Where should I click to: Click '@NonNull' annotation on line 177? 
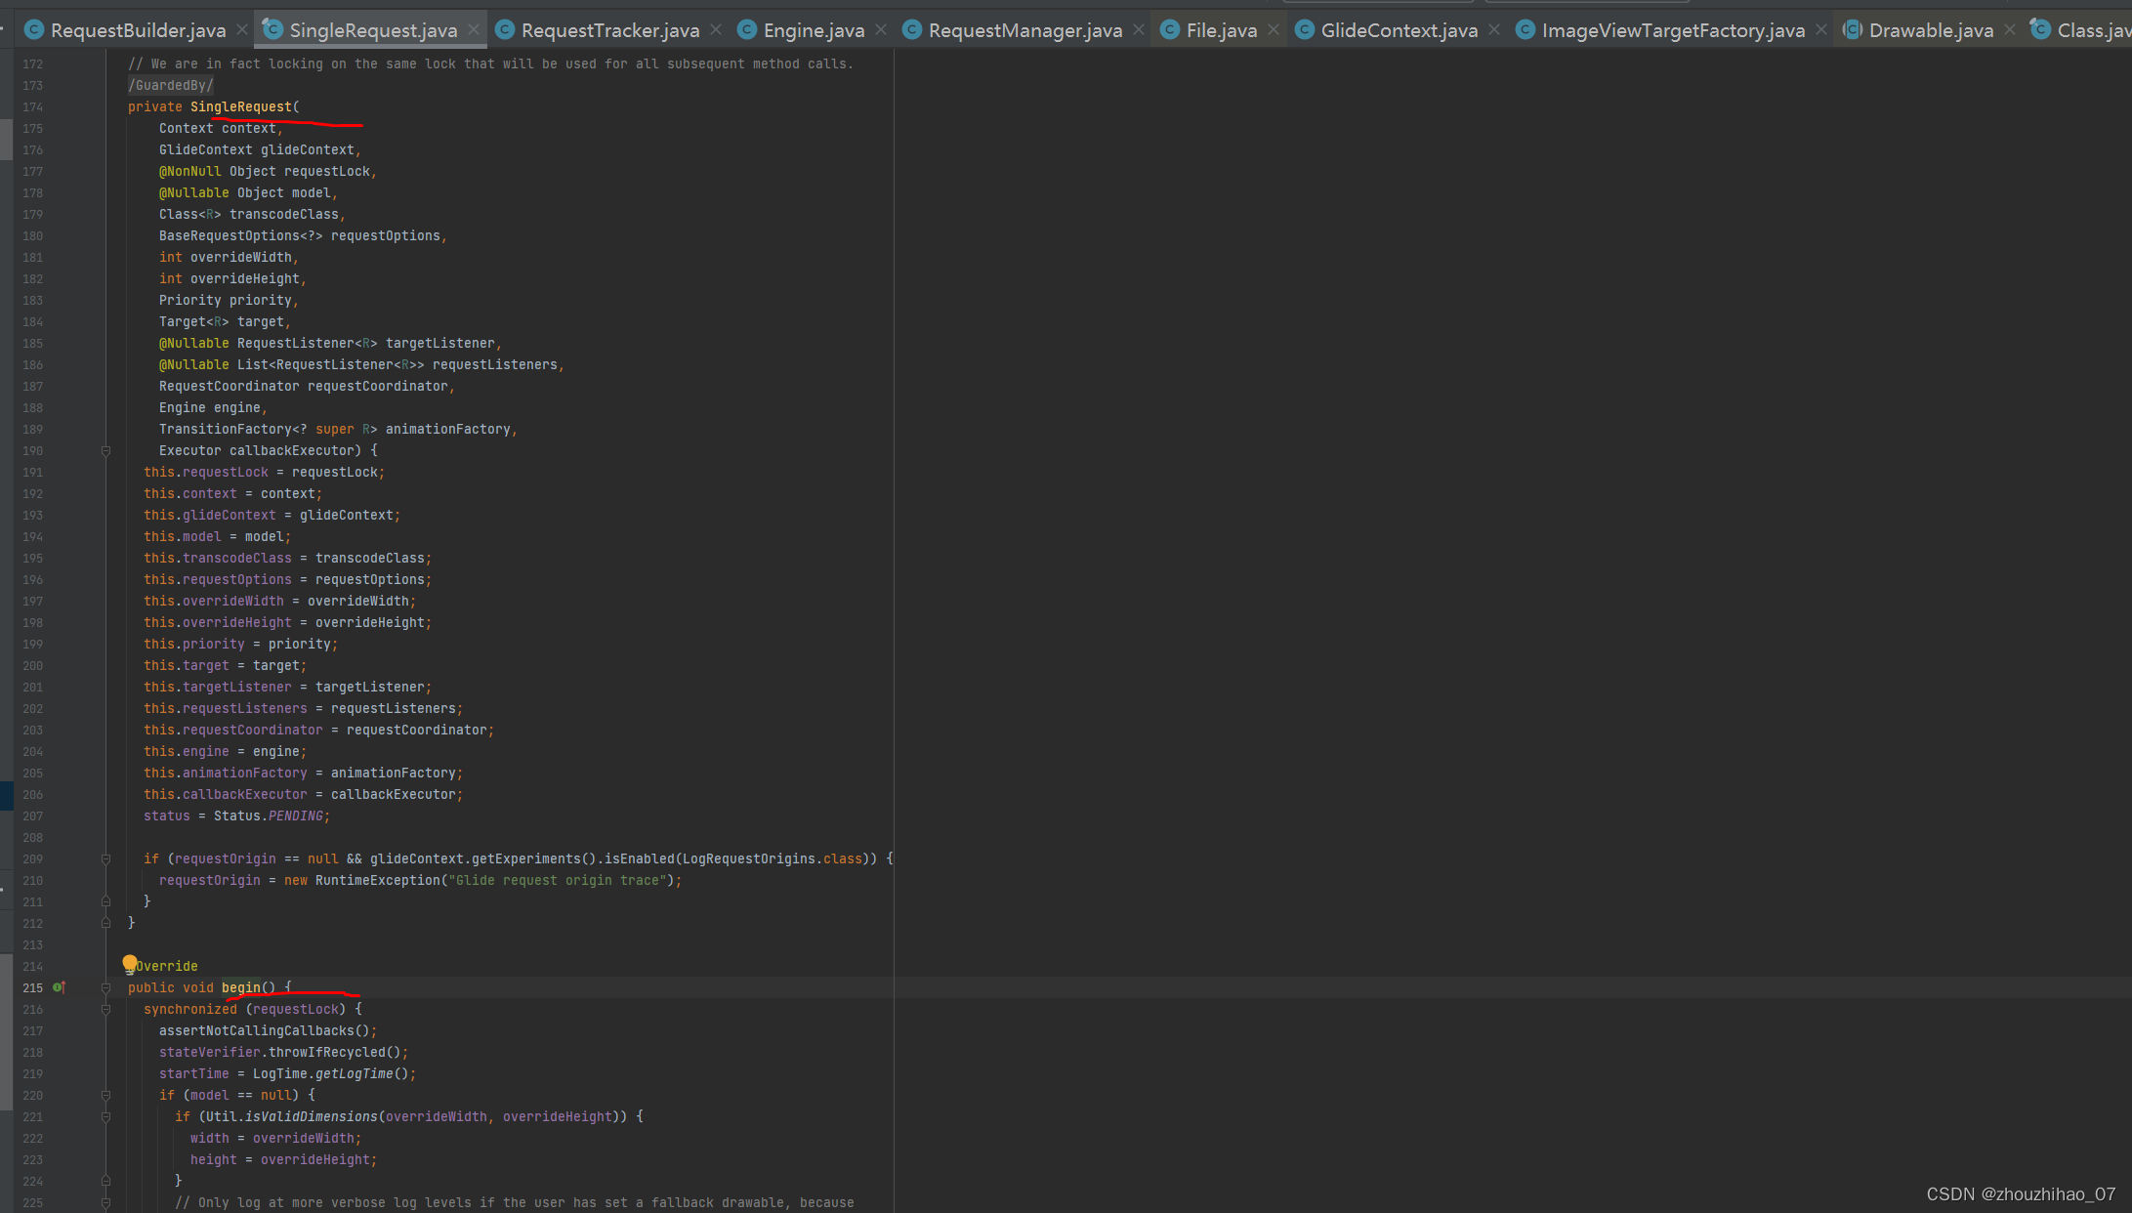tap(189, 171)
